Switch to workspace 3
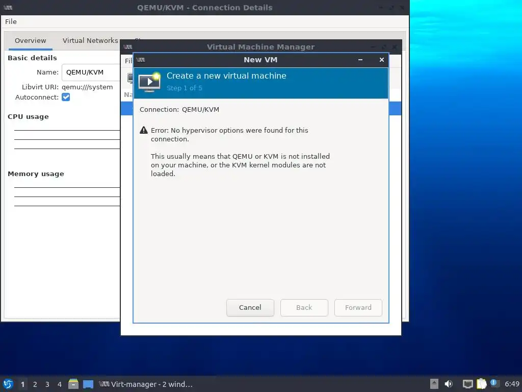Screen dimensions: 522x392 point(47,384)
